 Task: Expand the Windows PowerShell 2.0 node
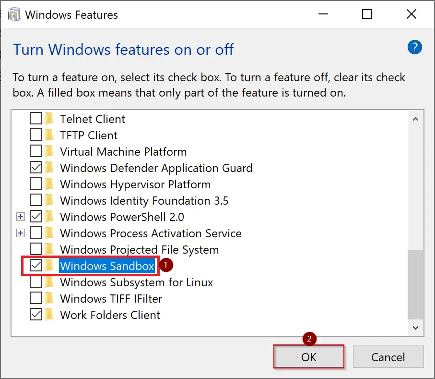(x=21, y=217)
